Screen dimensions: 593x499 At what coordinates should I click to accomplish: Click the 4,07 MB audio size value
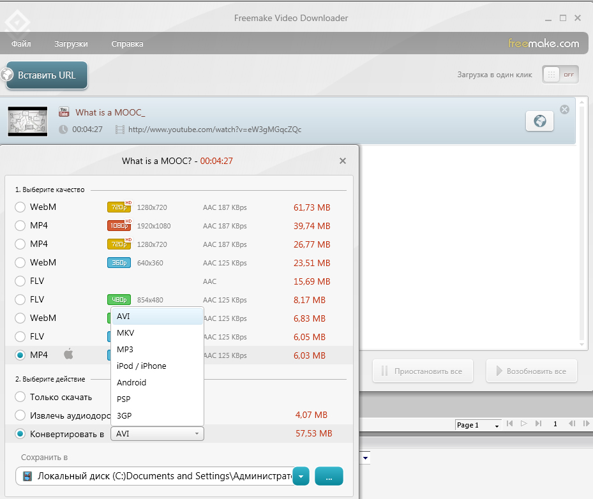coord(312,415)
